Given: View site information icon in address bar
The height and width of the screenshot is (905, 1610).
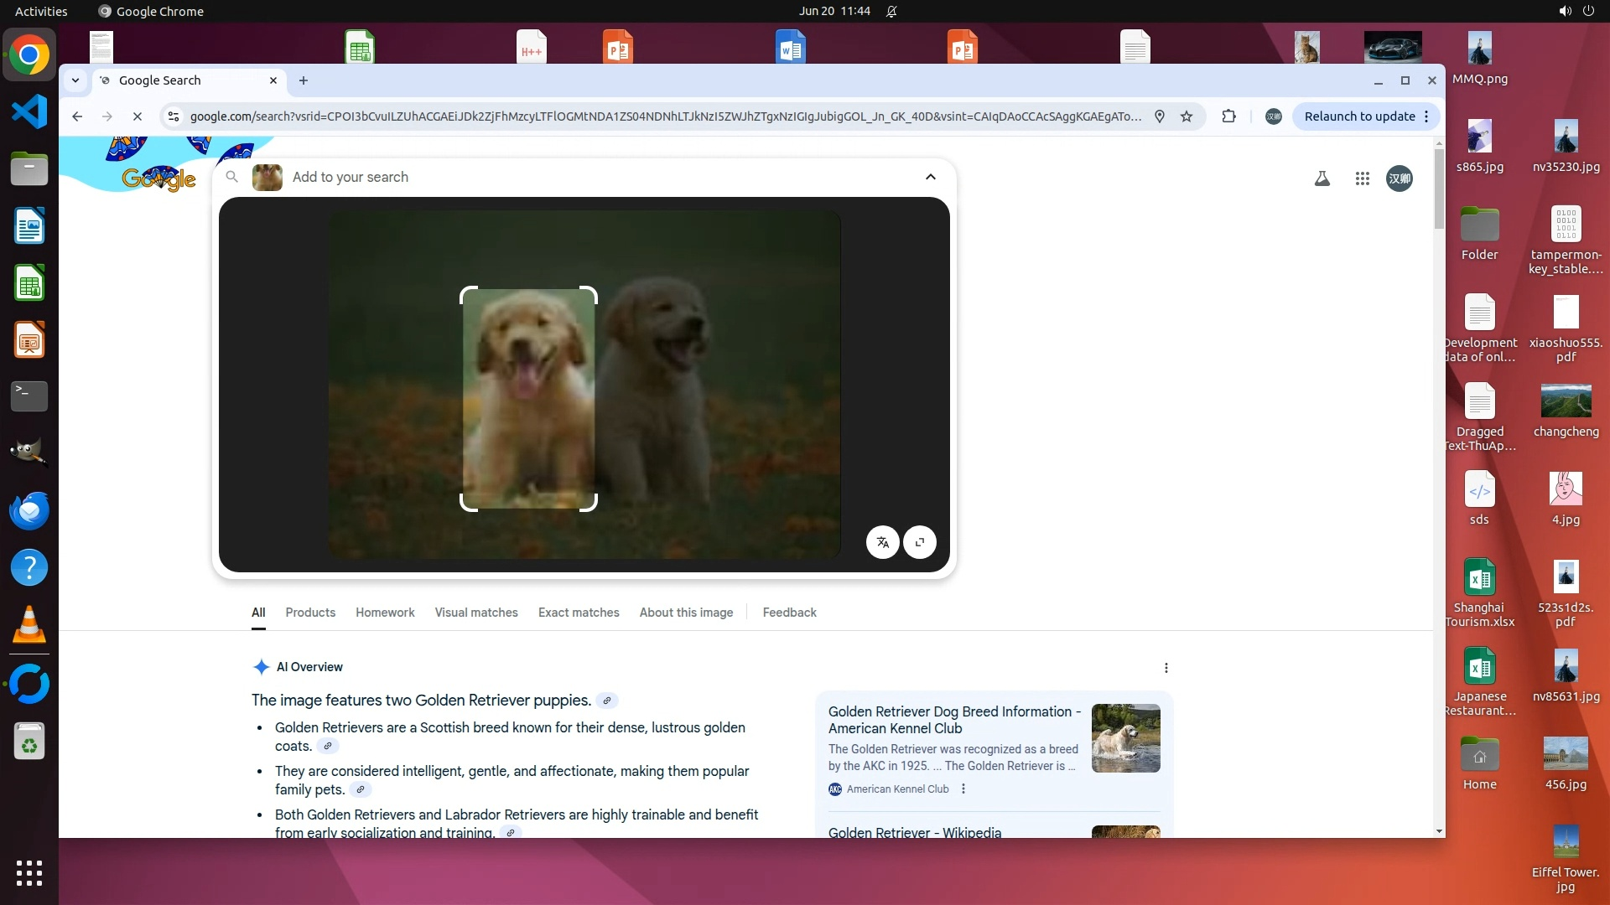Looking at the screenshot, I should 174,116.
